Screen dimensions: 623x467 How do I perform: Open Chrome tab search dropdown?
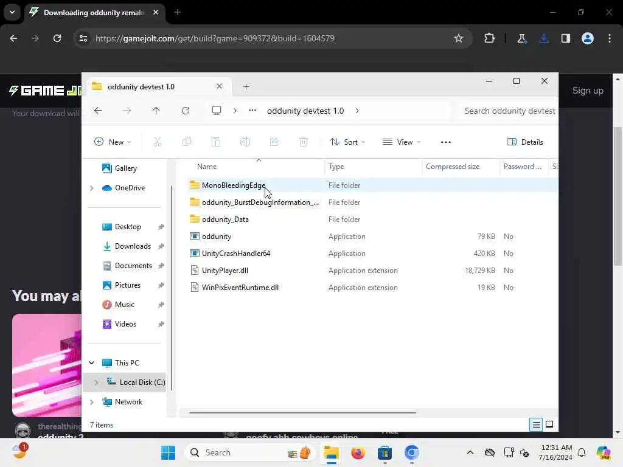click(12, 12)
